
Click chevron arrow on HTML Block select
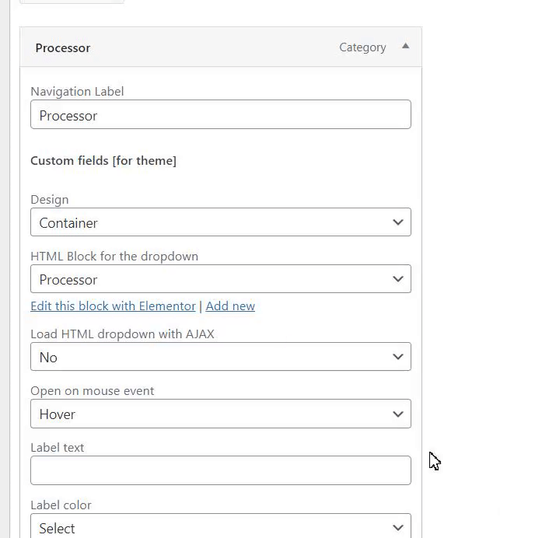coord(398,279)
